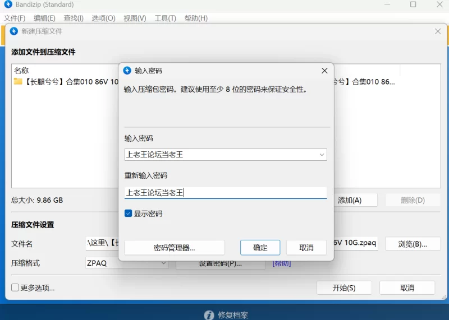
Task: Click 取消 in the 新建压缩文件 window
Action: (407, 287)
